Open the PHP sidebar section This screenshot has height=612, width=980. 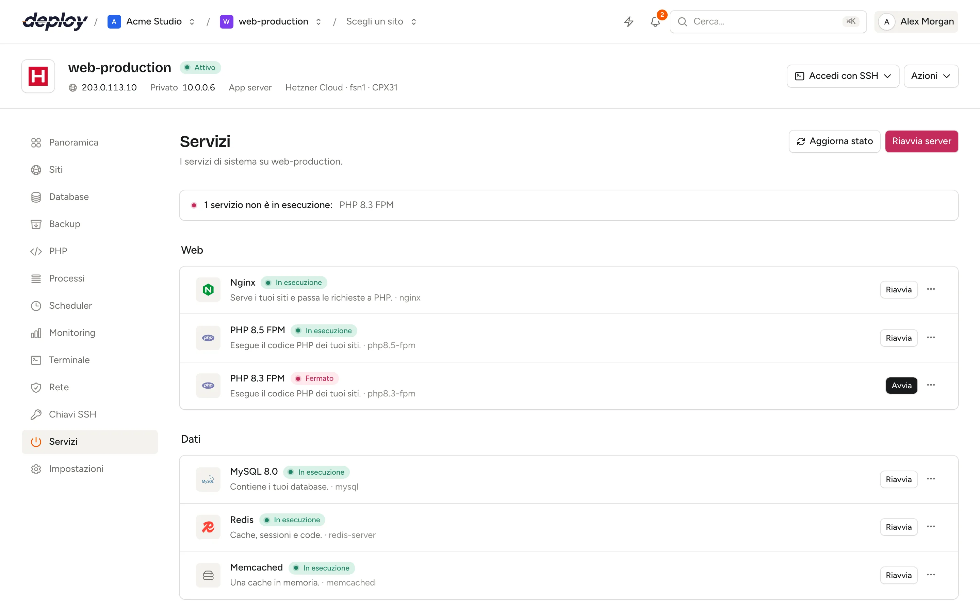pyautogui.click(x=90, y=251)
